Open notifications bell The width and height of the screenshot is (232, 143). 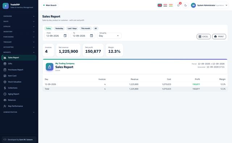(x=178, y=5)
